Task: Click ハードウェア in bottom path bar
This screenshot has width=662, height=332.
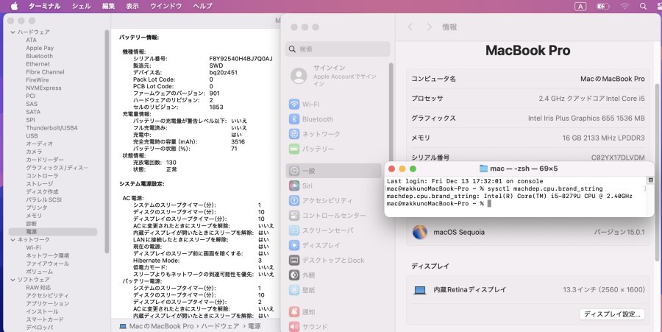Action: coord(220,326)
